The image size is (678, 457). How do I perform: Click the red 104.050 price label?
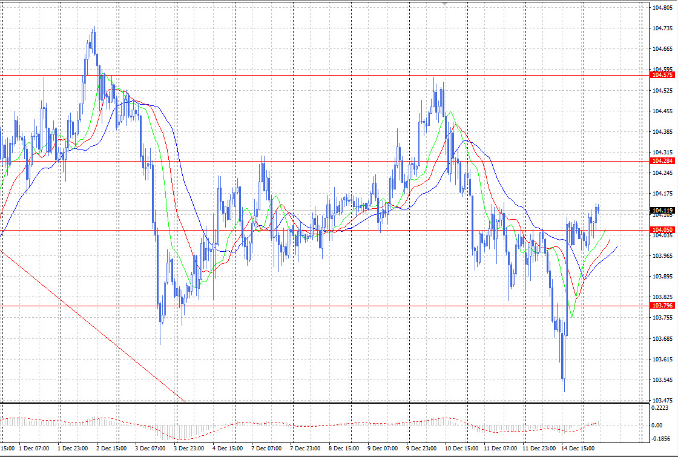pos(662,230)
